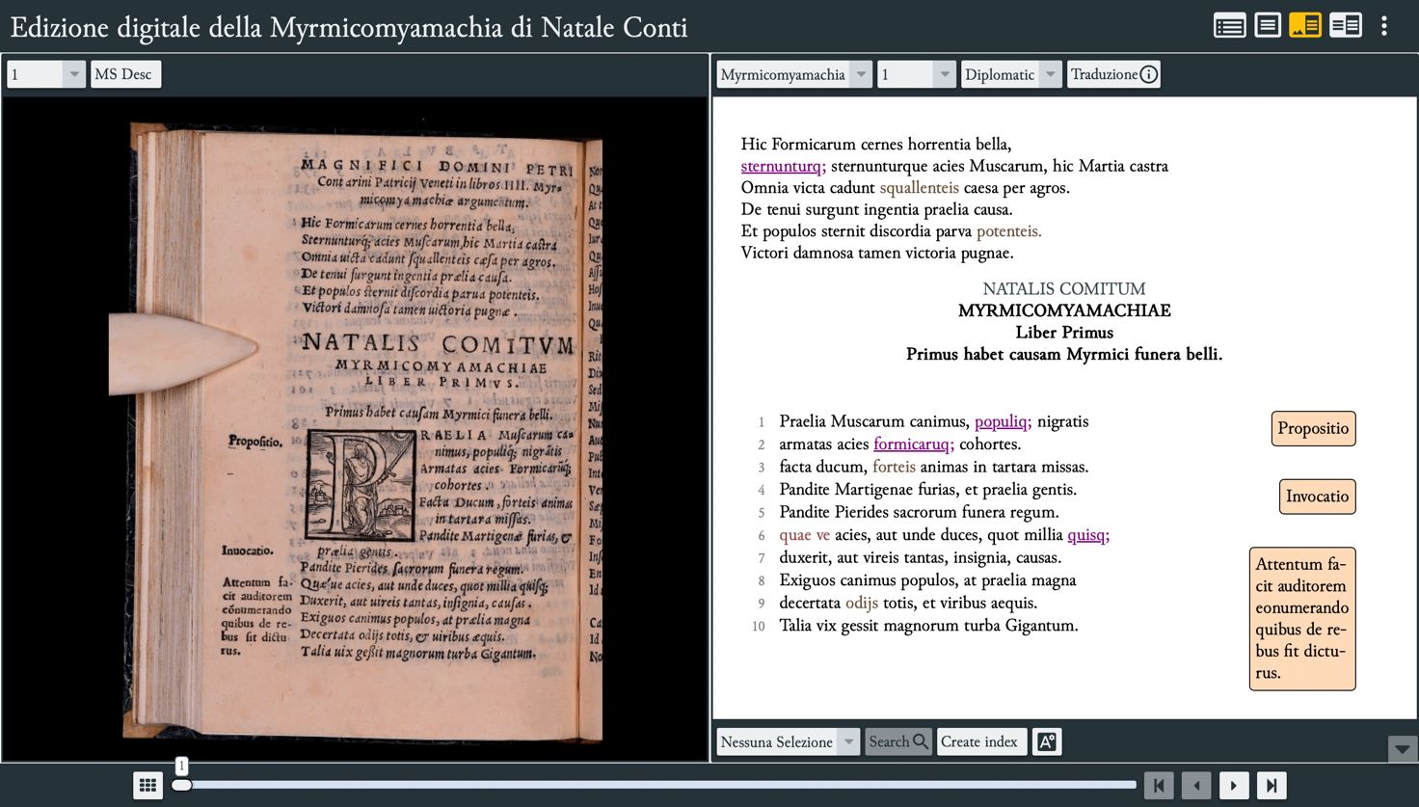Open the three-dot main menu
The height and width of the screenshot is (807, 1419).
1384,26
